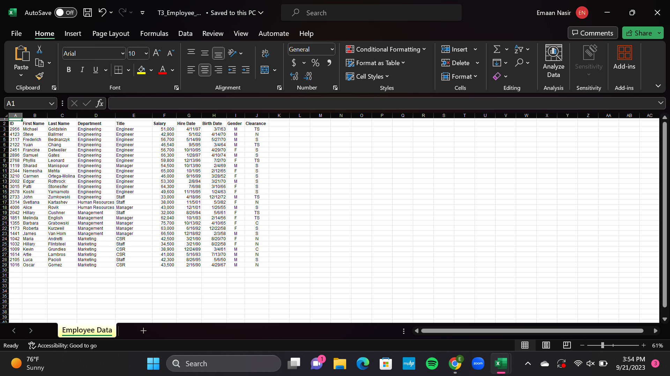This screenshot has height=376, width=670.
Task: Apply the yellow fill color swatch
Action: coord(141,70)
